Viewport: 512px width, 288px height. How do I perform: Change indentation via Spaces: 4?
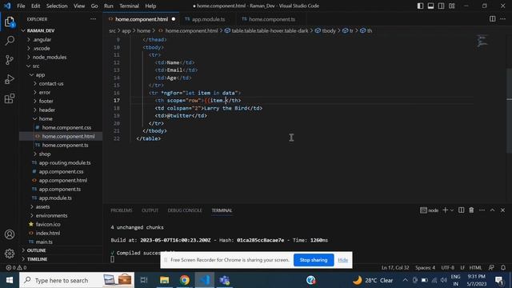tap(425, 267)
